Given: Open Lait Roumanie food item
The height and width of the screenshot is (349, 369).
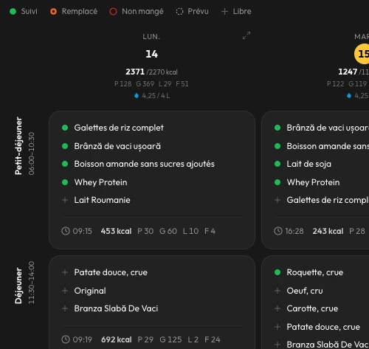Looking at the screenshot, I should click(x=102, y=200).
